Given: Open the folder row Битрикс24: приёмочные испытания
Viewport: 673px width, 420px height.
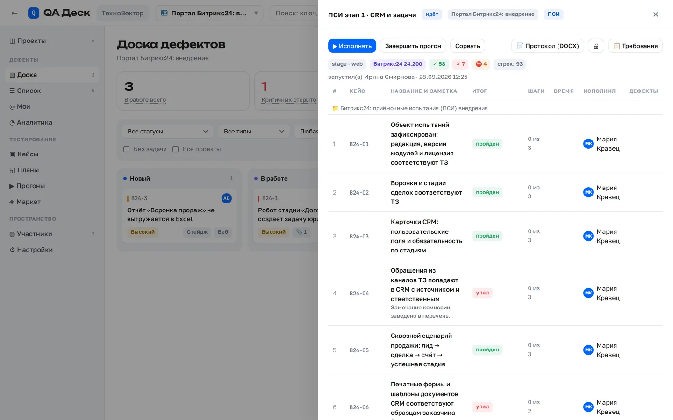Looking at the screenshot, I should [x=495, y=108].
